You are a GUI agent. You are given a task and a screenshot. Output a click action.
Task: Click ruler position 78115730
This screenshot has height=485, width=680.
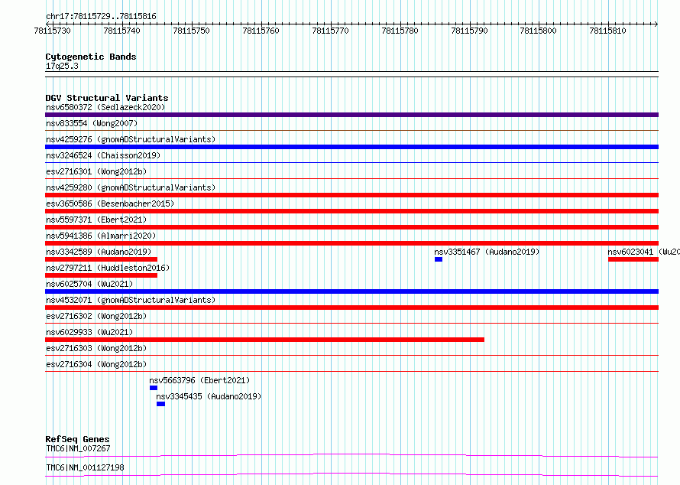[53, 31]
